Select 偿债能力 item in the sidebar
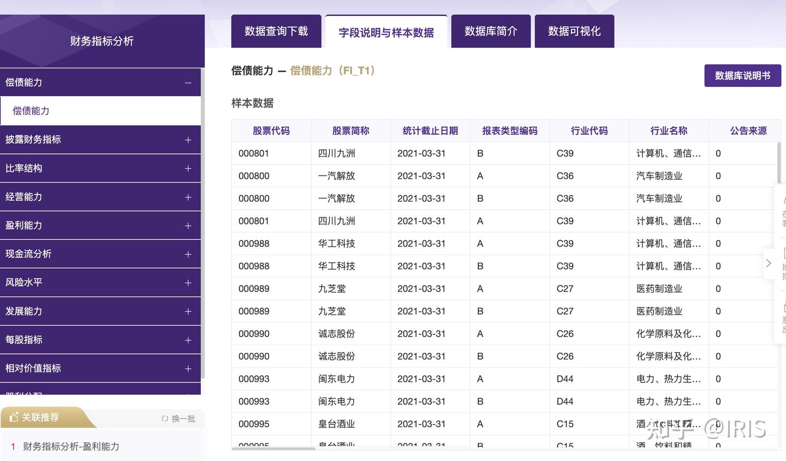Screen dimensions: 786x461 (x=31, y=110)
